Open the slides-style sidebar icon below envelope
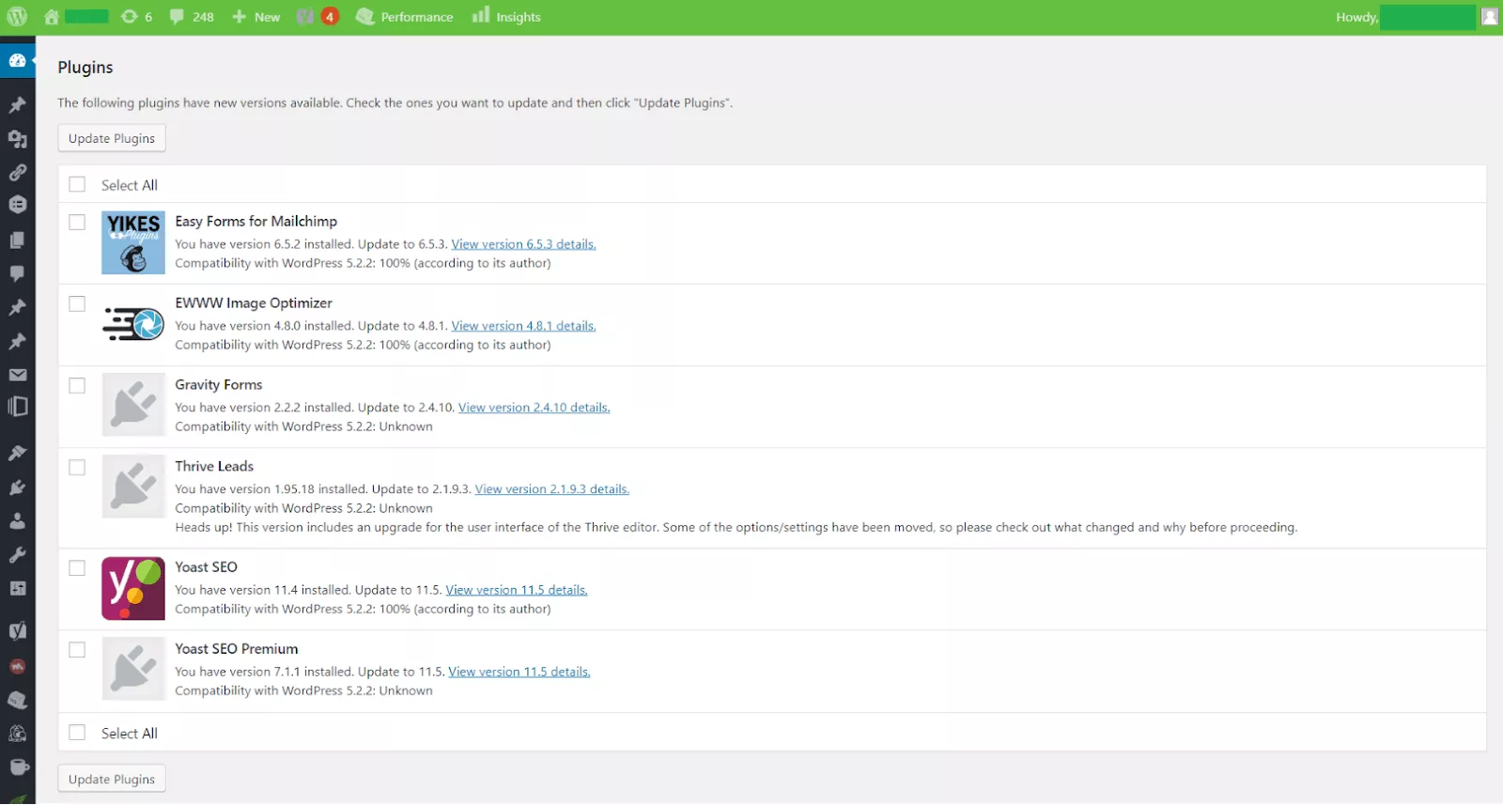1503x805 pixels. (18, 407)
